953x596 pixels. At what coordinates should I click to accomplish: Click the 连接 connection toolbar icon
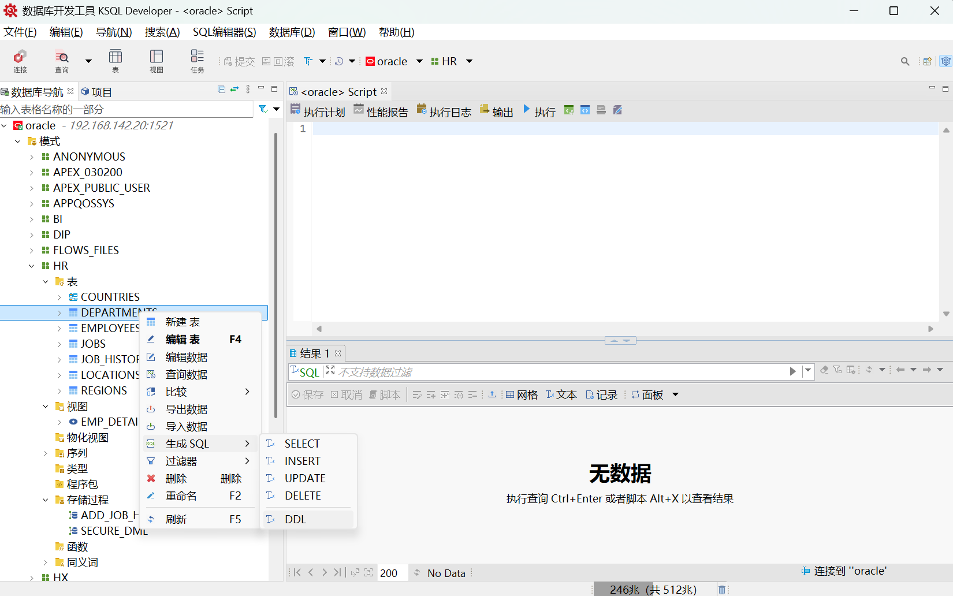click(20, 61)
